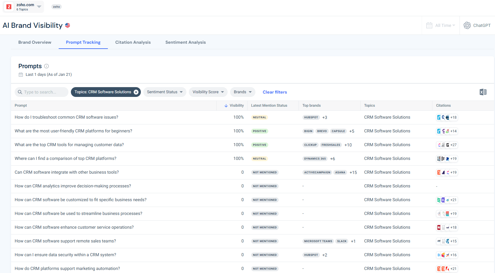Click the info icon beside Prompts
The height and width of the screenshot is (273, 495).
point(46,66)
